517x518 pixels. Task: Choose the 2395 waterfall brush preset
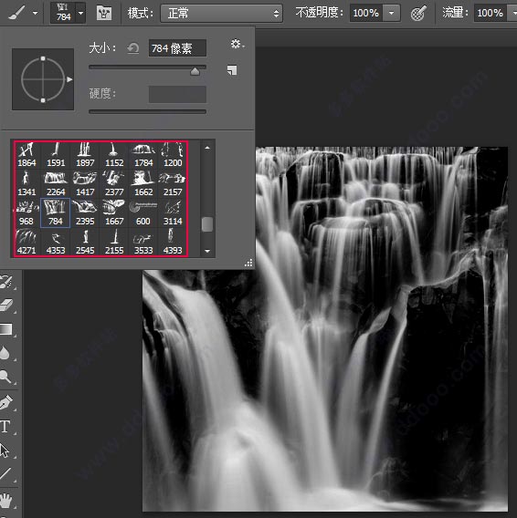click(x=85, y=213)
